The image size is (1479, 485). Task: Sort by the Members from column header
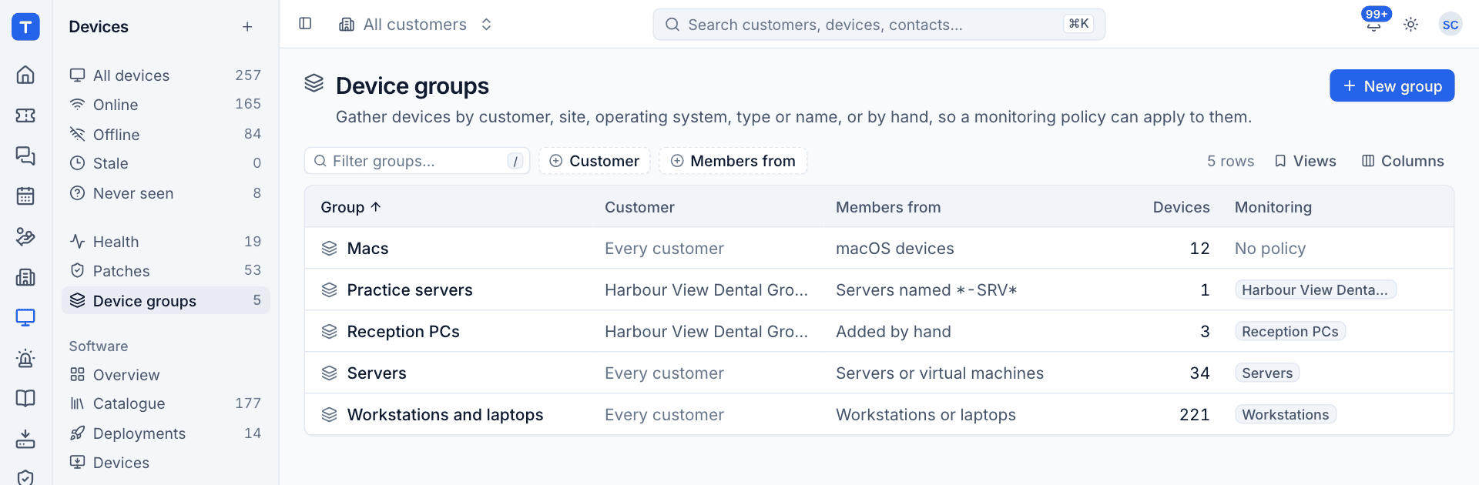click(888, 207)
